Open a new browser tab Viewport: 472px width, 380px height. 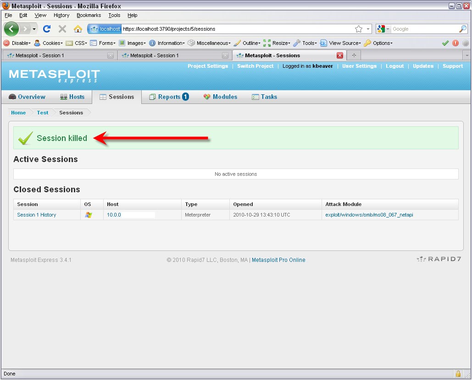[354, 55]
